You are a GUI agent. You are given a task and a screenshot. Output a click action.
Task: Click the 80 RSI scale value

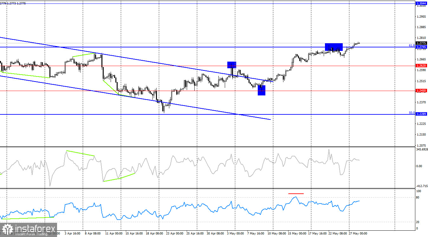418,197
